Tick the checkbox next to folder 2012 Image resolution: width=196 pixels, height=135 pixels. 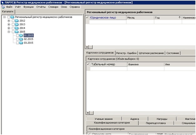(13, 21)
